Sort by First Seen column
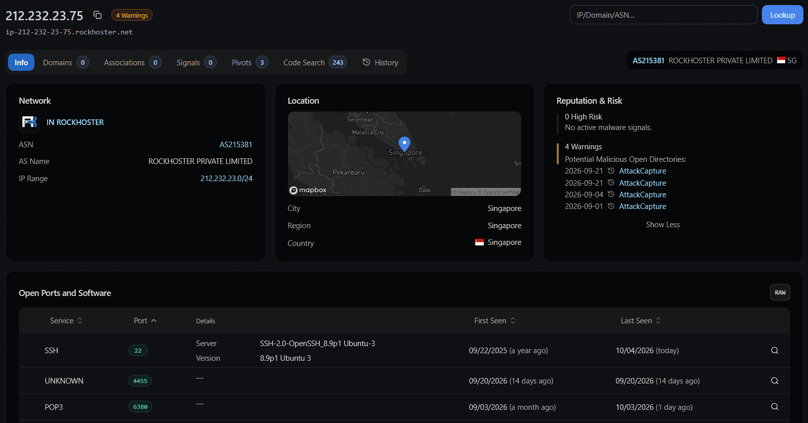 (x=495, y=321)
